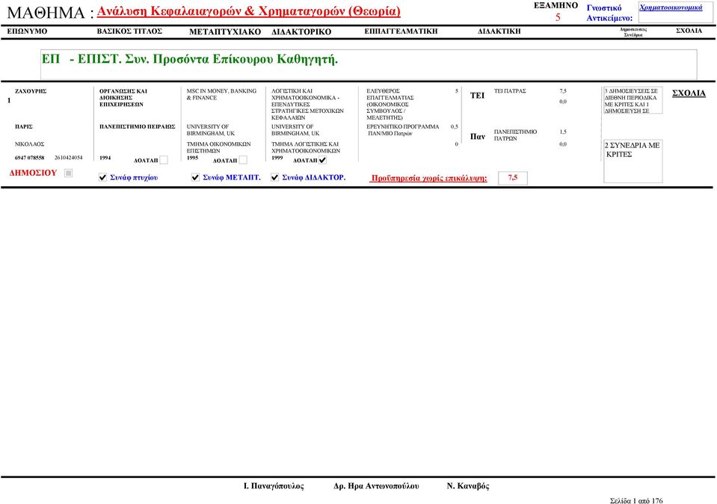
Task: Click ΤΜΗΜΑ ΟΙΚΟΝΟΜΙΚΩΝ ΕΠΙΣΤΗΜΩΝ text
Action: coord(218,147)
